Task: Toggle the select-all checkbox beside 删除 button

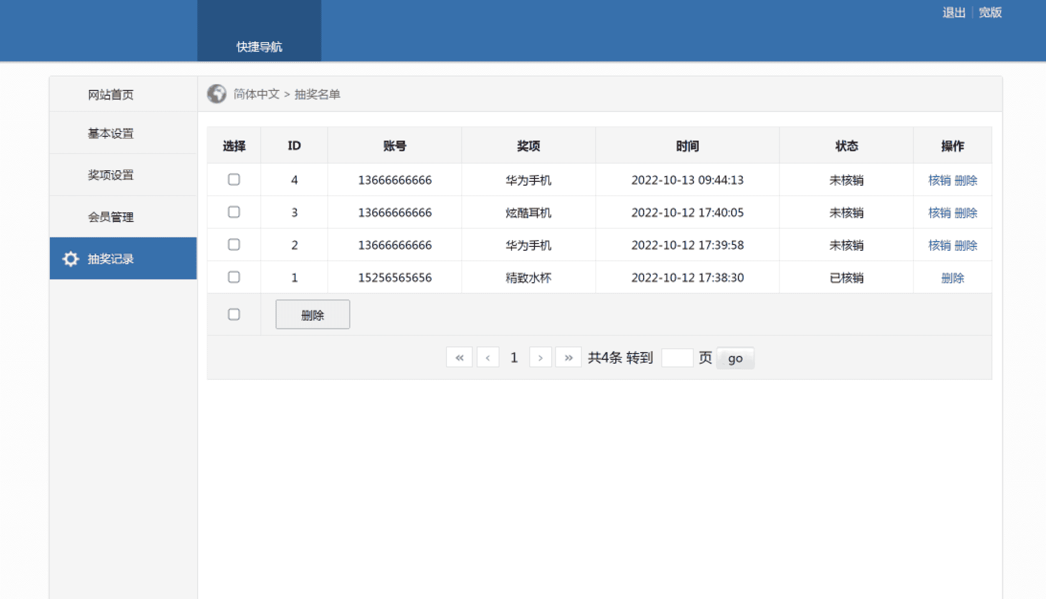Action: pos(234,314)
